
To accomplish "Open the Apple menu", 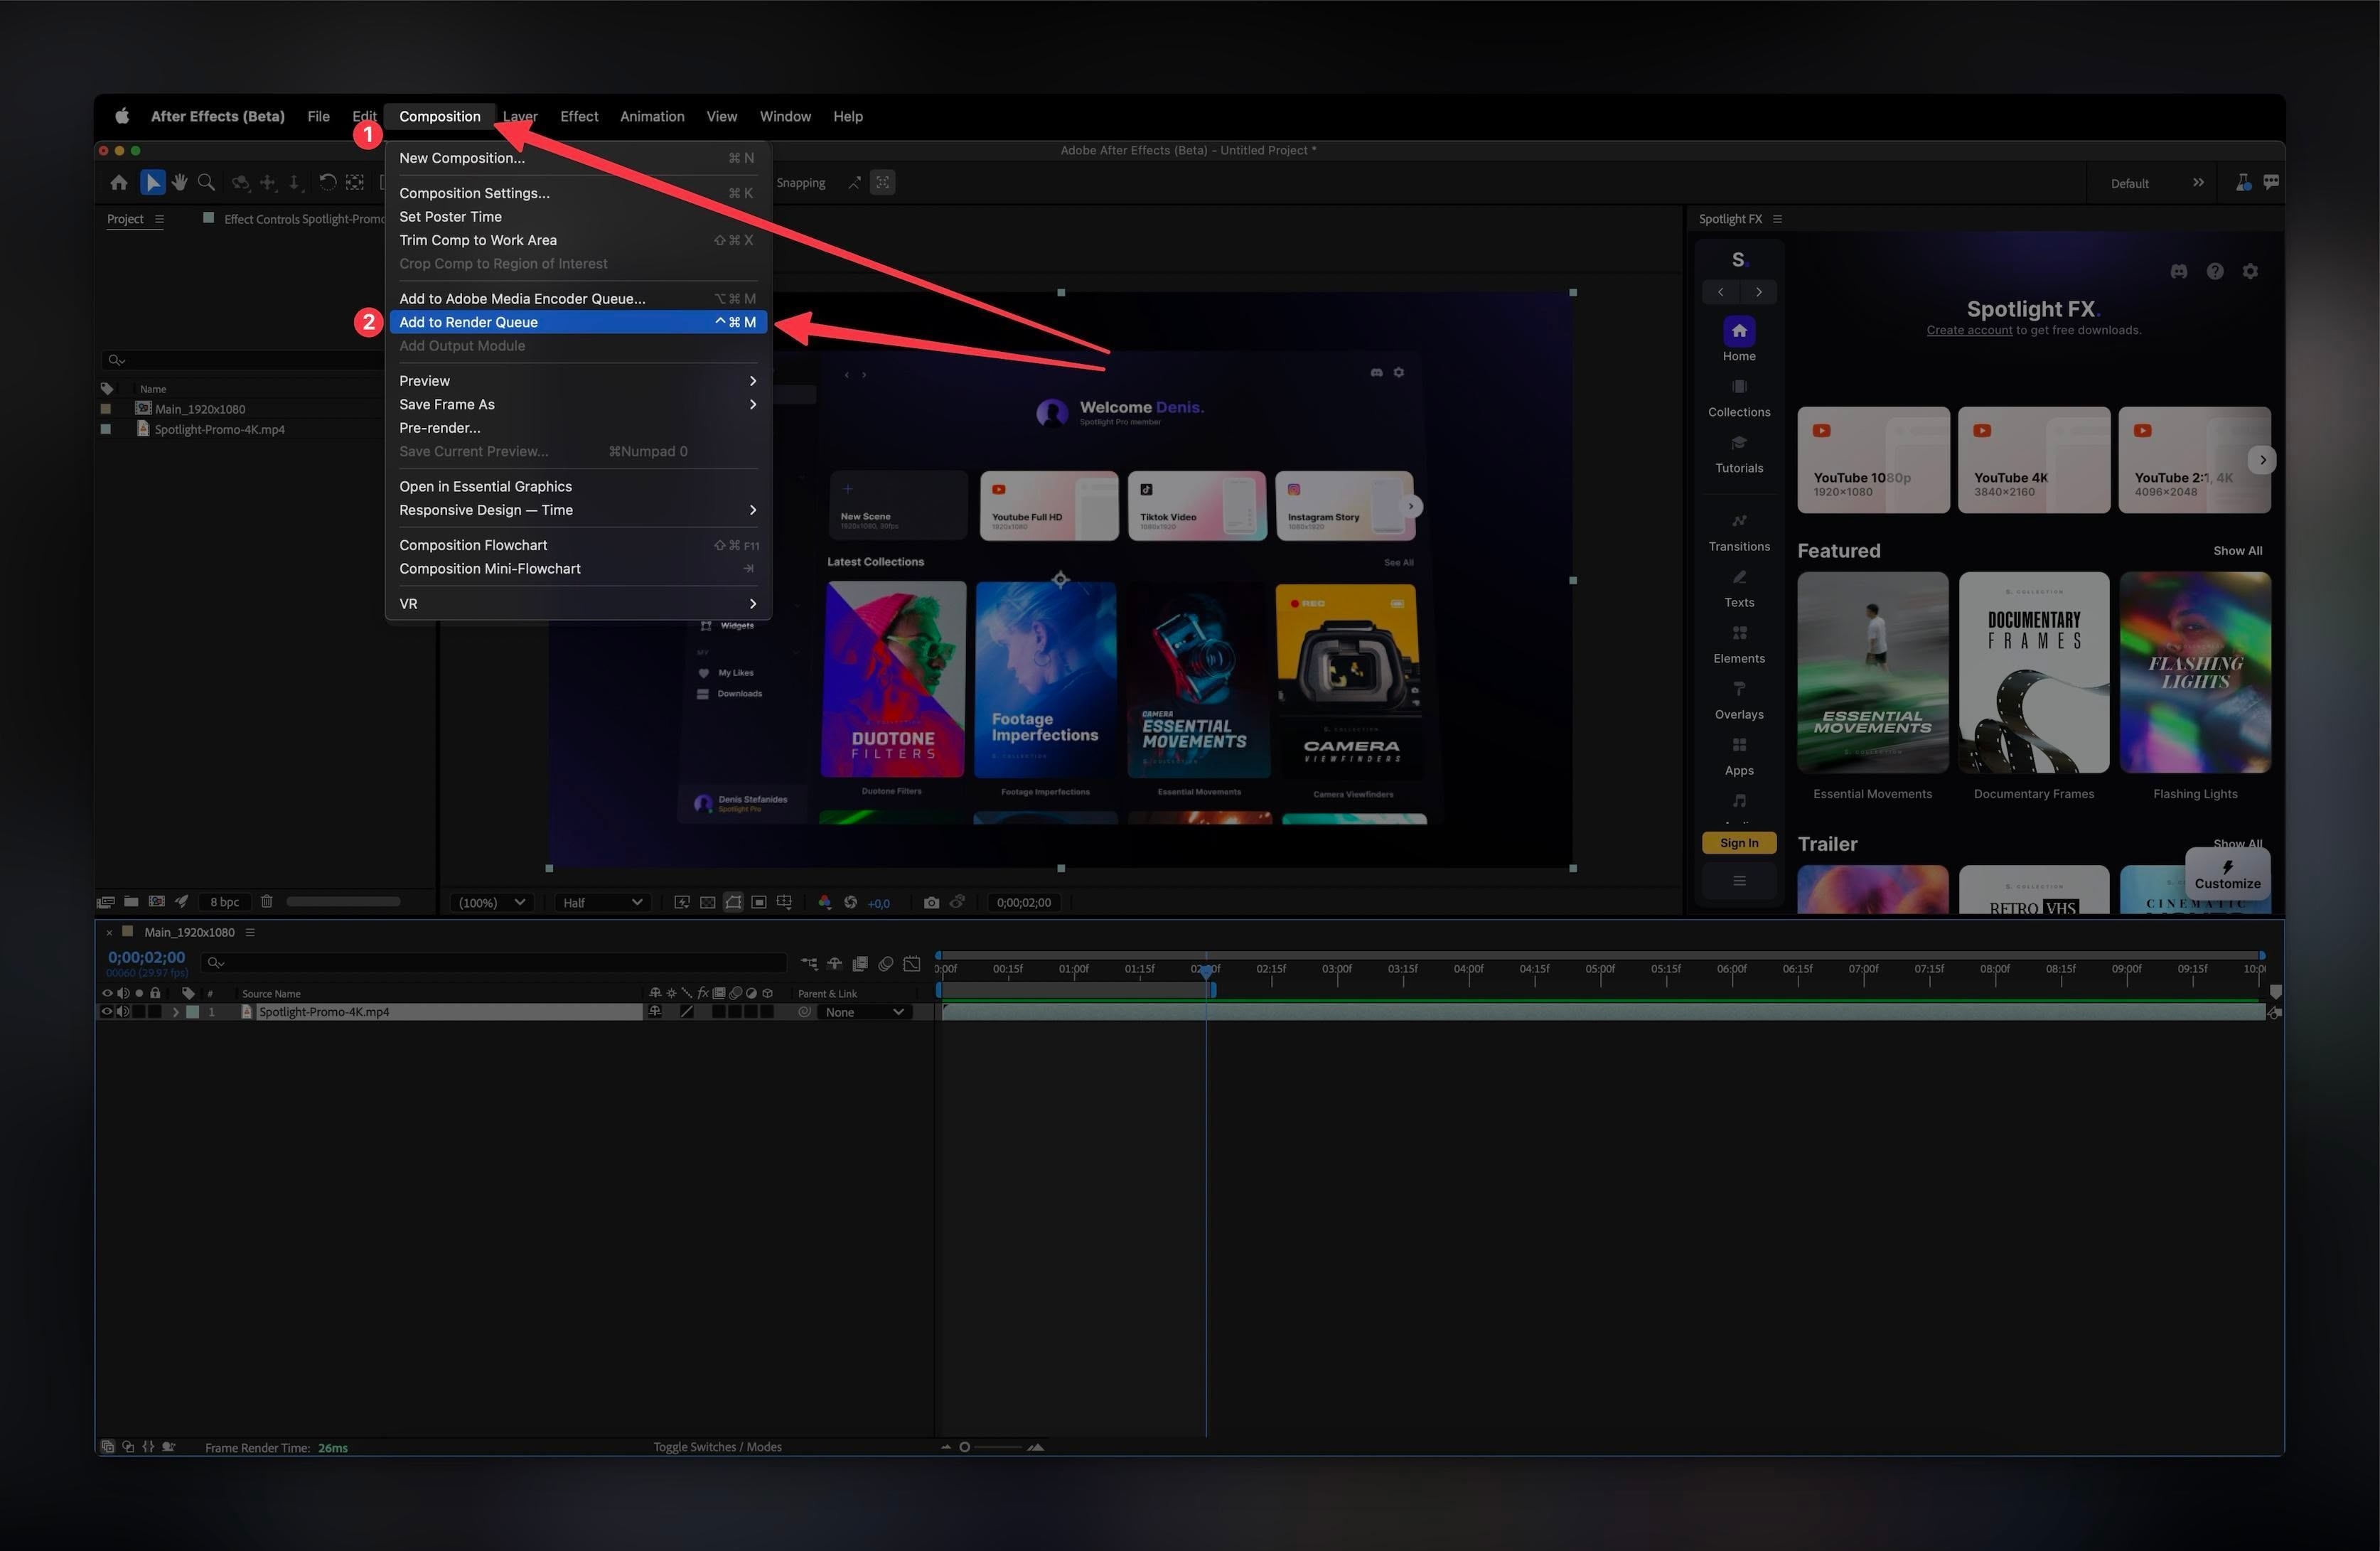I will tap(122, 116).
